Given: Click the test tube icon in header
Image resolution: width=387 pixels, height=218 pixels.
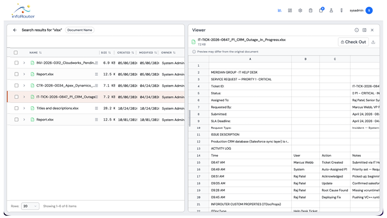Looking at the screenshot, I should (341, 11).
